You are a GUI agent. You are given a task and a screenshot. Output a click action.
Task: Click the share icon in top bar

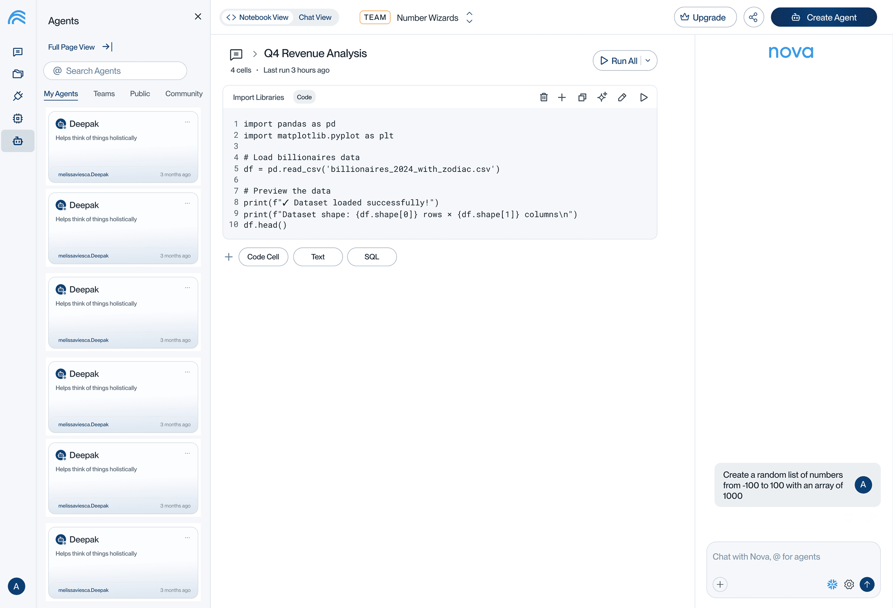pyautogui.click(x=753, y=17)
